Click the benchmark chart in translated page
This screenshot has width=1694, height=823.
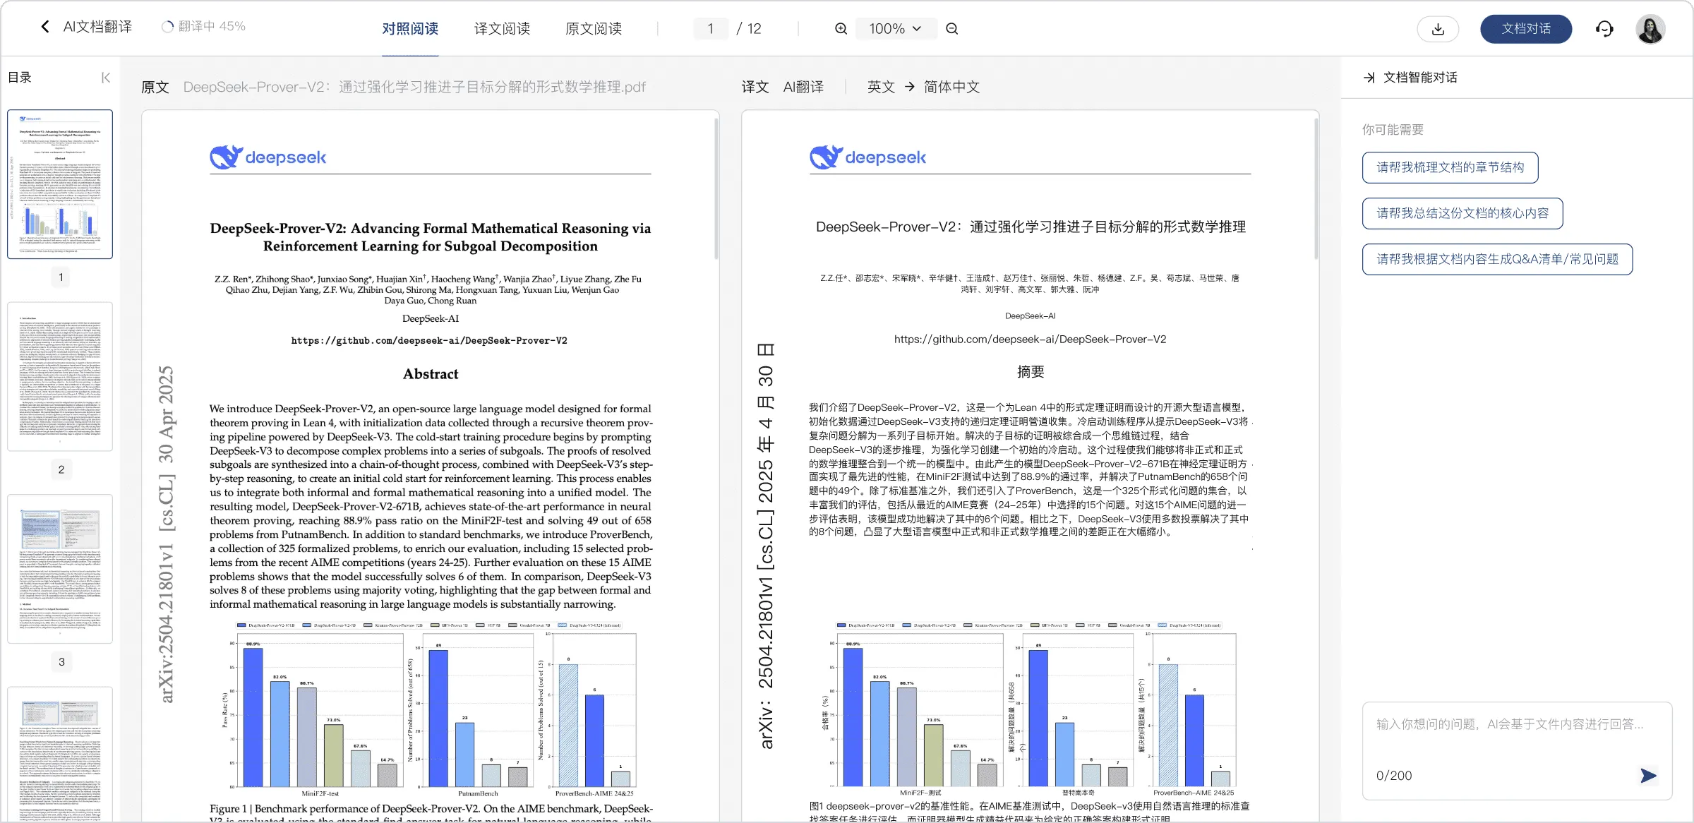[1030, 709]
